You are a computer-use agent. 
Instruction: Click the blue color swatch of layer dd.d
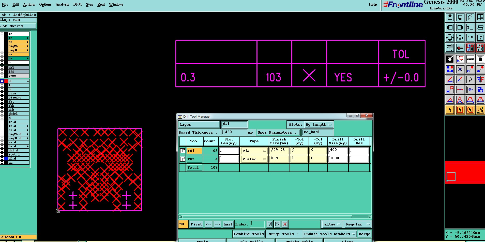click(x=6, y=159)
